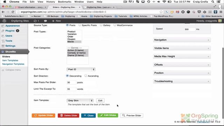Select the Posts source type radio
This screenshot has width=224, height=126.
[67, 25]
